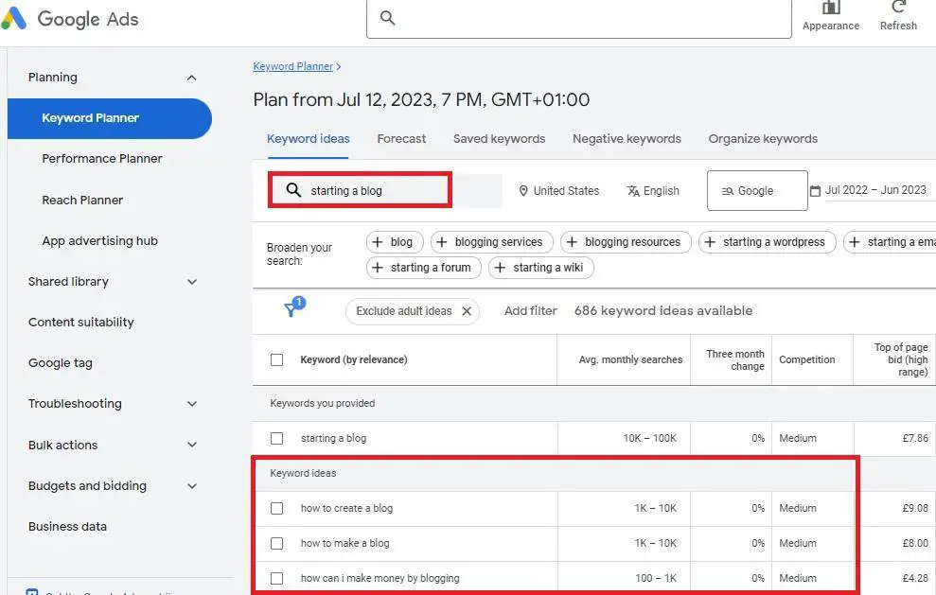936x595 pixels.
Task: Change the United States location setting
Action: click(566, 191)
